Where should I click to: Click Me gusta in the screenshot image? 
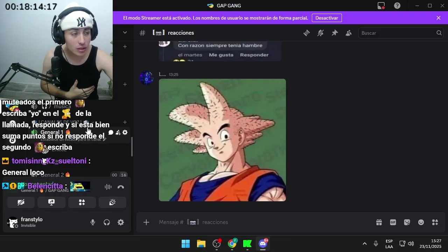click(221, 55)
